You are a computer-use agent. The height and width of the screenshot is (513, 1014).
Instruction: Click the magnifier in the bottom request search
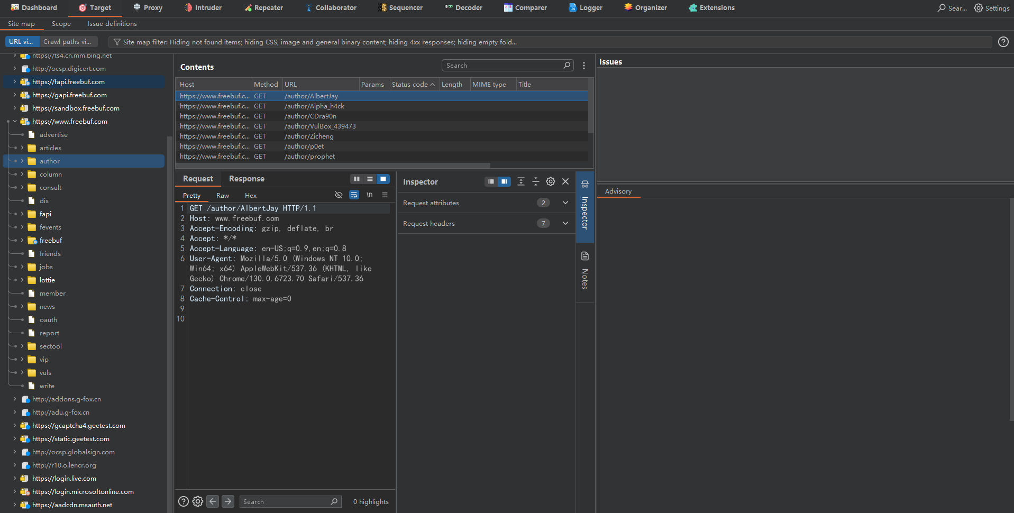(x=334, y=501)
